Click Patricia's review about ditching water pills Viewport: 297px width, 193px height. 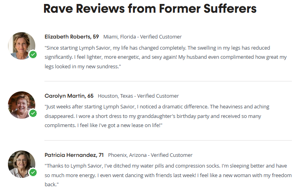point(168,175)
